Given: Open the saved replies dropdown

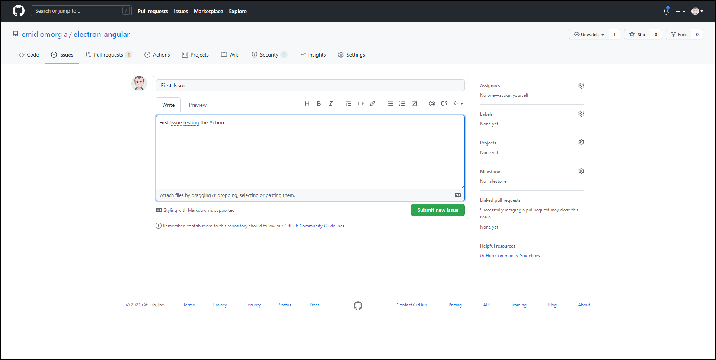Looking at the screenshot, I should pyautogui.click(x=458, y=104).
